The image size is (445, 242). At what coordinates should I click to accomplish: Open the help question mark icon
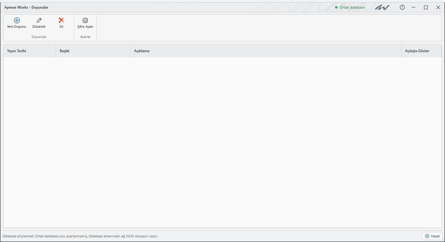[402, 7]
